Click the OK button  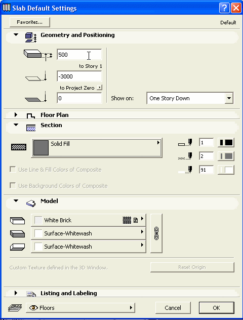pos(216,308)
